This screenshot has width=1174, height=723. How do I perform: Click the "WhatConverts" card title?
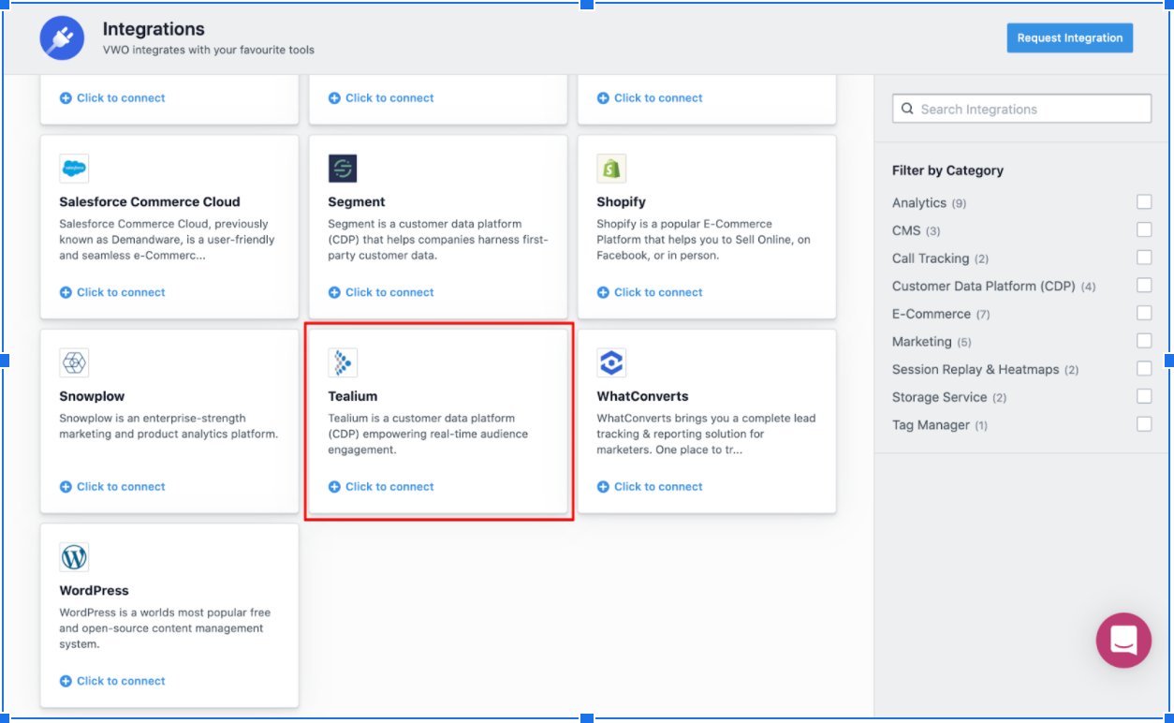[642, 396]
